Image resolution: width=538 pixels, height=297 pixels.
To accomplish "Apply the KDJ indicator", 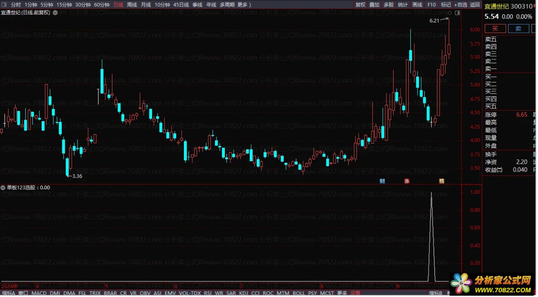I will 244,293.
